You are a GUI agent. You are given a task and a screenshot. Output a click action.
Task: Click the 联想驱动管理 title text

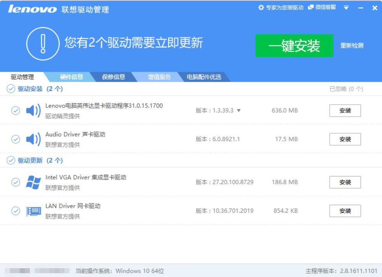[x=85, y=10]
